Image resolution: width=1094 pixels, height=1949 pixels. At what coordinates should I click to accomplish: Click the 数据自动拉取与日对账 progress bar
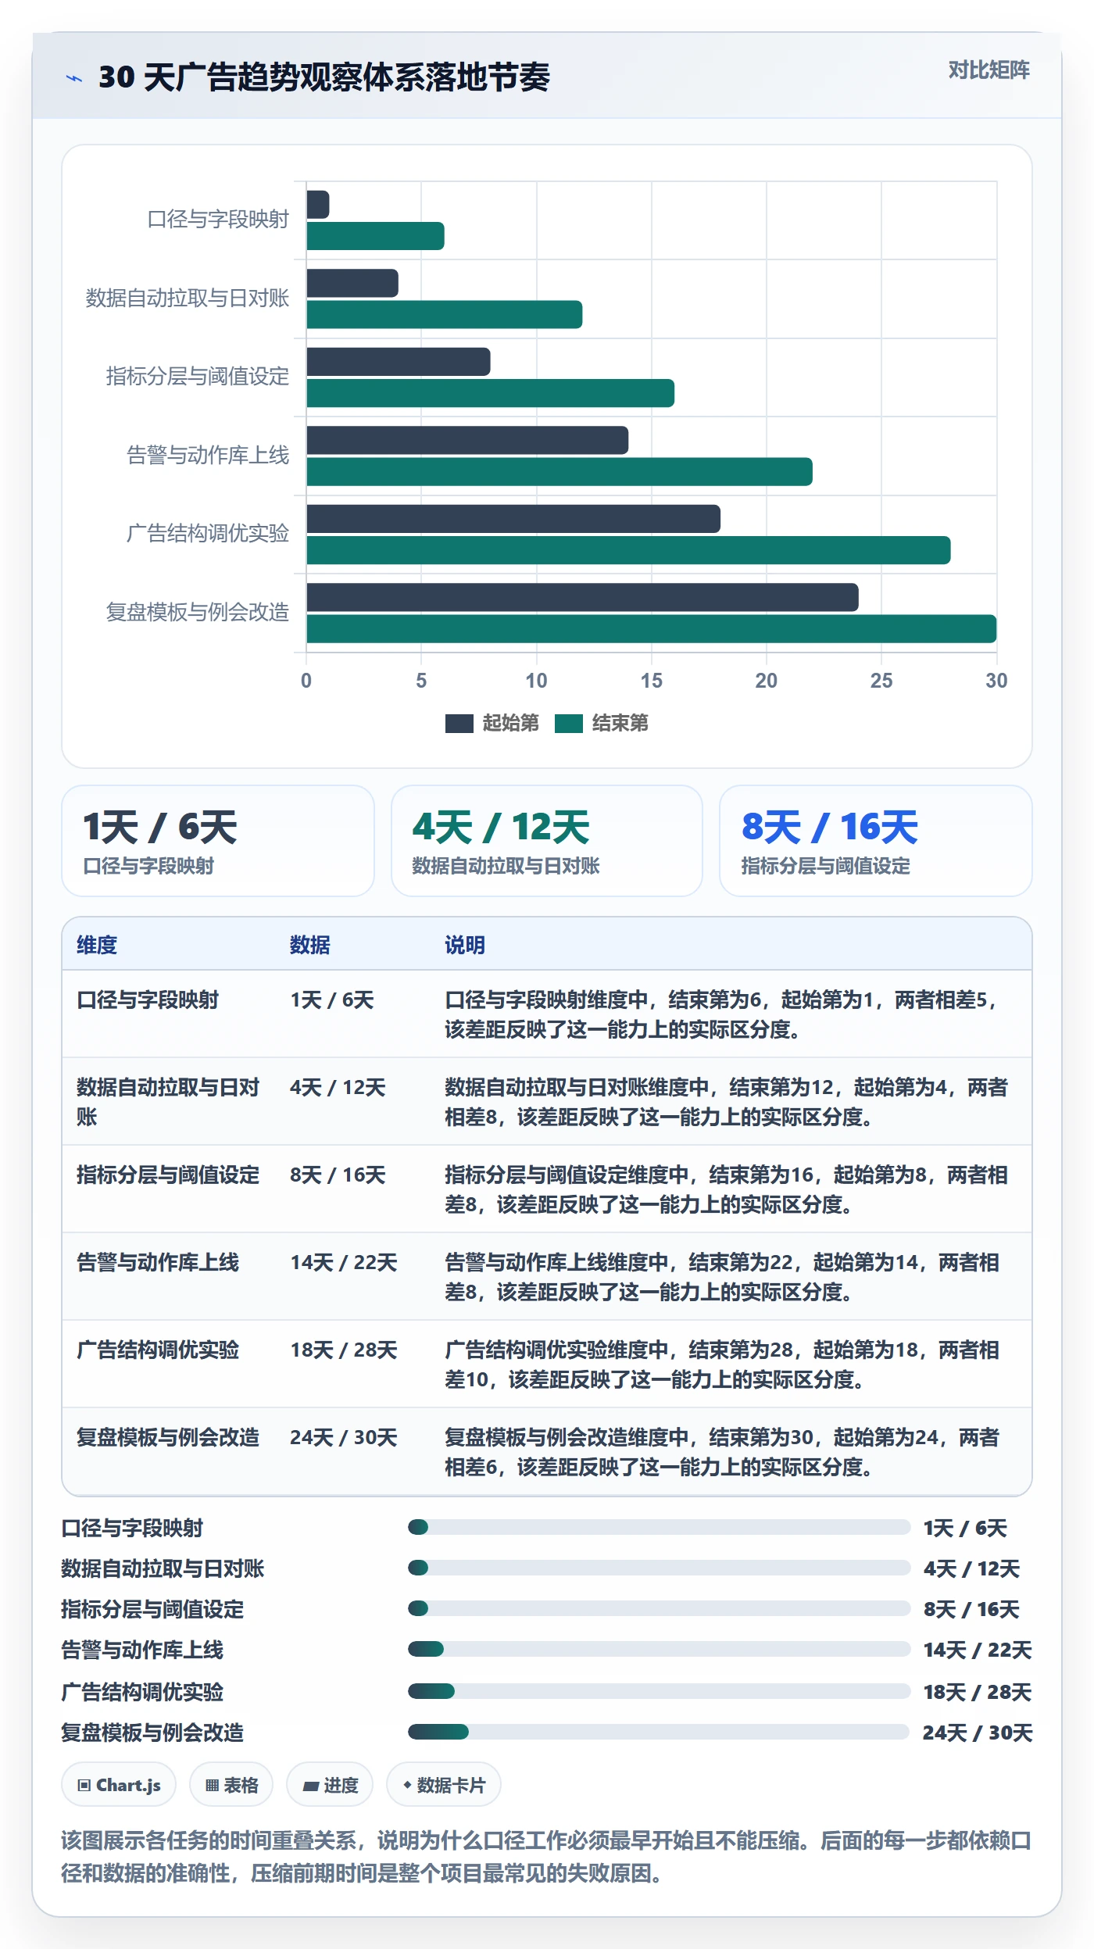click(659, 1568)
